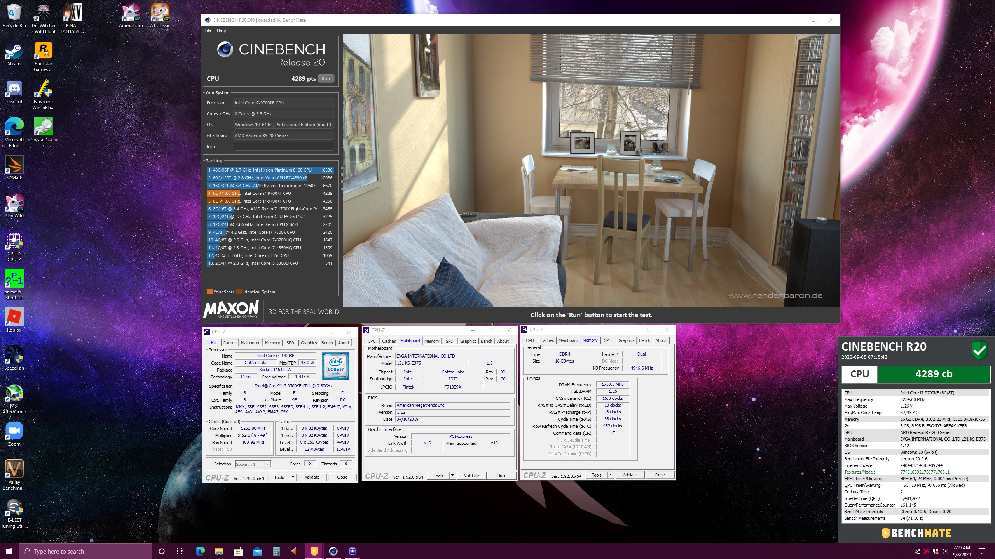The height and width of the screenshot is (559, 995).
Task: Open E-LEET Tuning Utility icon
Action: (14, 513)
